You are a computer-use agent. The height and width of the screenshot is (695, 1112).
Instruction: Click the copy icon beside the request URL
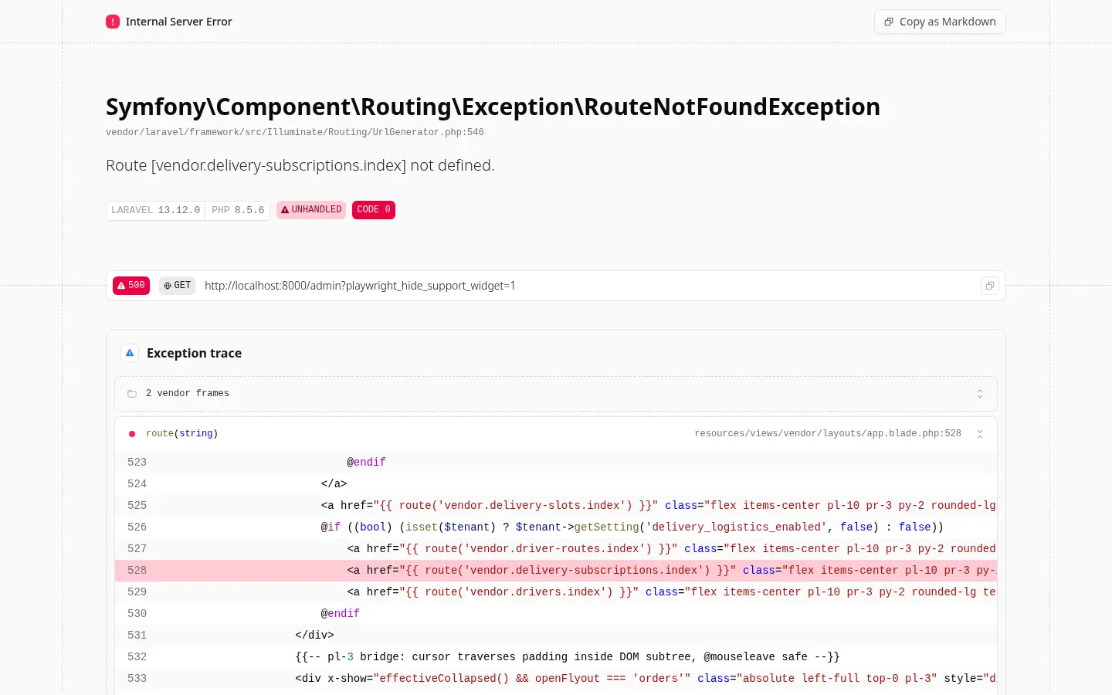pyautogui.click(x=989, y=286)
